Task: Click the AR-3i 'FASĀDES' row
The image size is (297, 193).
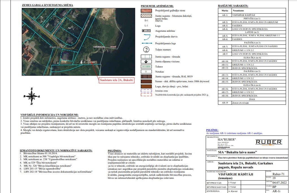Action: (252, 26)
